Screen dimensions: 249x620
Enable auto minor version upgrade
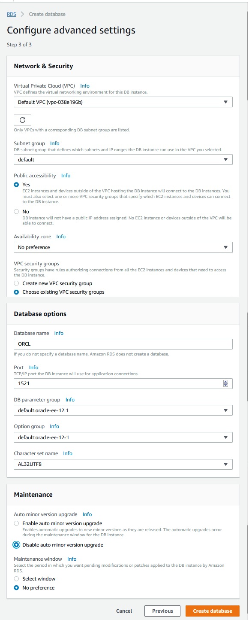pyautogui.click(x=16, y=523)
